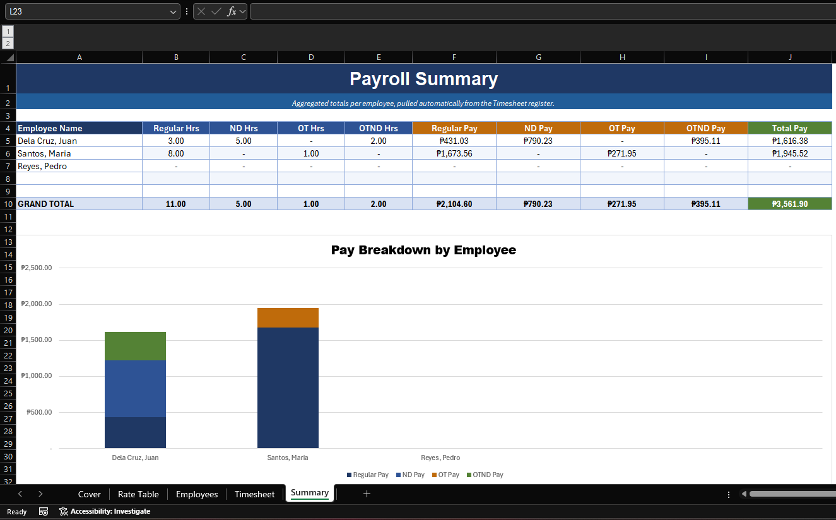Show outline level 1 rows
The height and width of the screenshot is (520, 836).
click(8, 31)
